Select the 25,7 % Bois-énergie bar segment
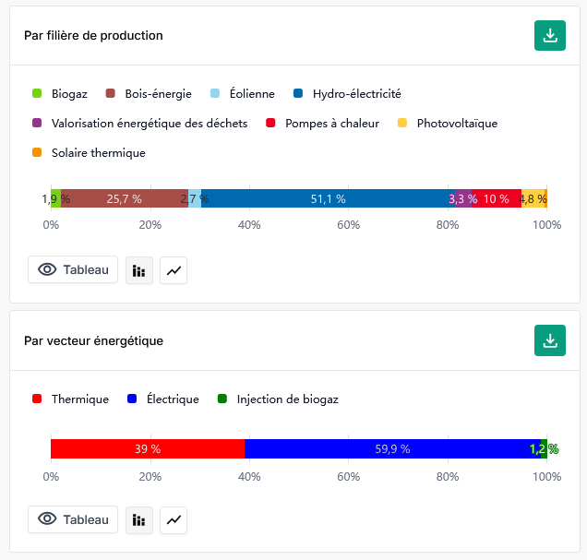Image resolution: width=587 pixels, height=560 pixels. click(x=125, y=198)
